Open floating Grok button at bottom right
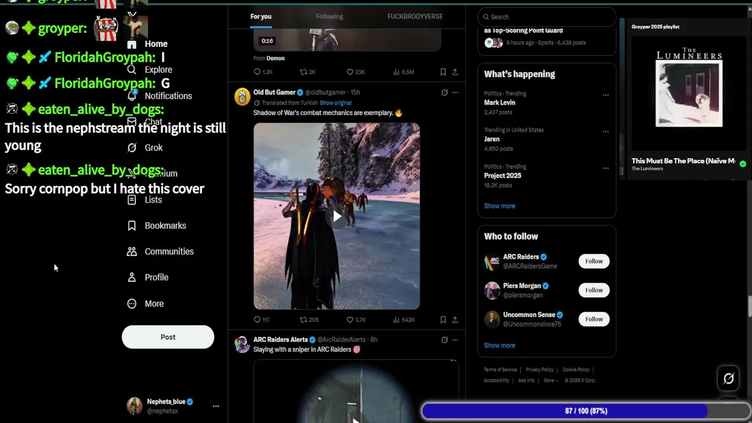Image resolution: width=752 pixels, height=423 pixels. coord(728,379)
